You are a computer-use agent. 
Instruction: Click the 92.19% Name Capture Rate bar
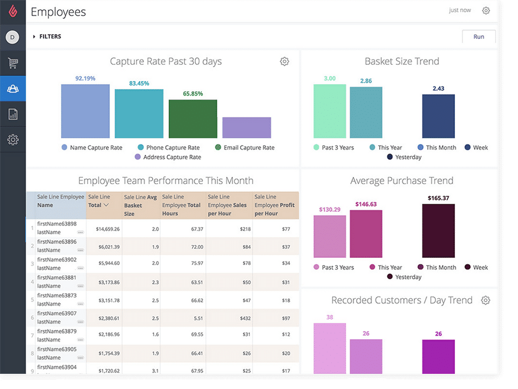(x=85, y=111)
